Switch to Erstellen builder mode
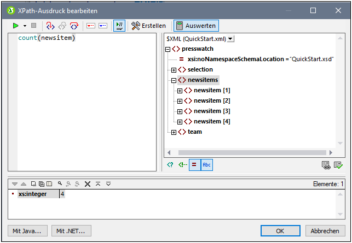The image size is (352, 243). [148, 26]
